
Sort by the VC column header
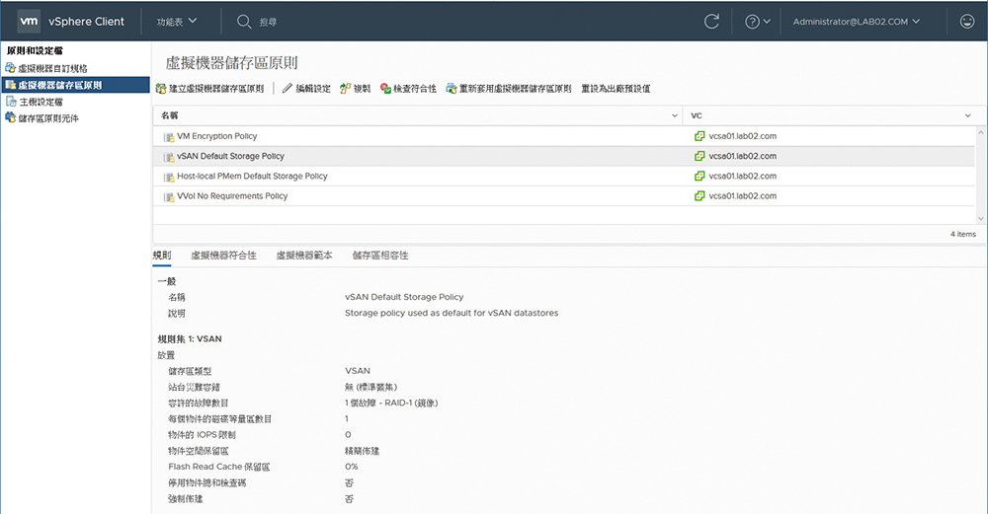point(697,115)
